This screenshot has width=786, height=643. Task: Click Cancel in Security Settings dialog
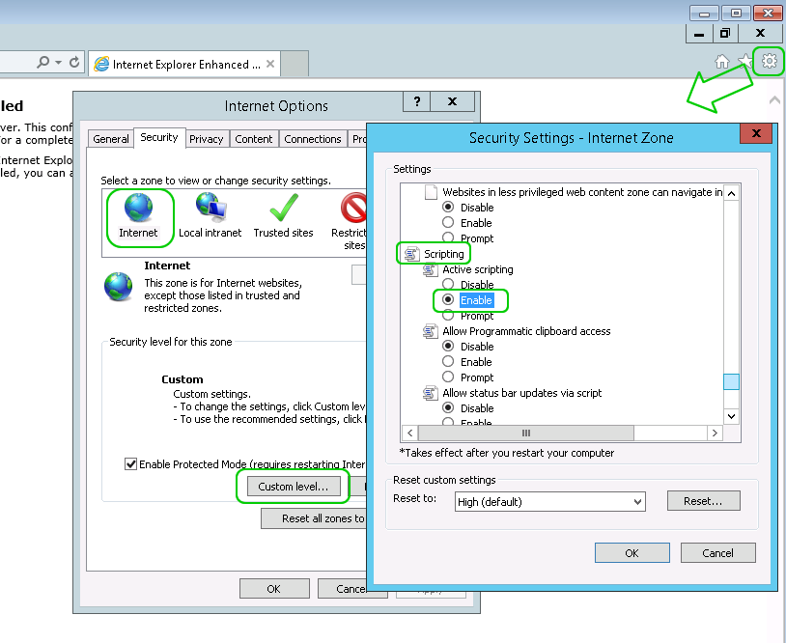(717, 553)
